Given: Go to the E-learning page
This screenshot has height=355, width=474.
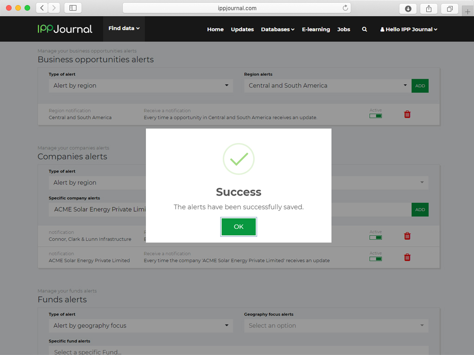Looking at the screenshot, I should [x=316, y=29].
